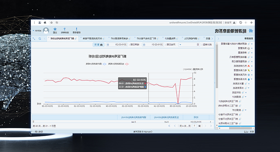The image size is (280, 152).
Task: Expand the 蓄水池系统 tree node arrow
Action: pos(249,83)
